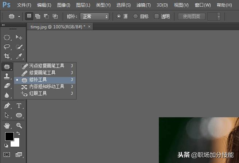Change the screen mode
The height and width of the screenshot is (163, 239).
coord(19,155)
